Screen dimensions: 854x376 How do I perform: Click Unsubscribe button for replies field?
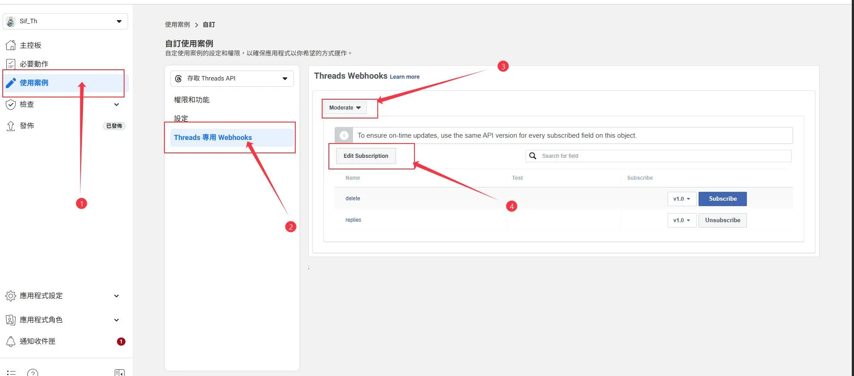click(x=723, y=220)
